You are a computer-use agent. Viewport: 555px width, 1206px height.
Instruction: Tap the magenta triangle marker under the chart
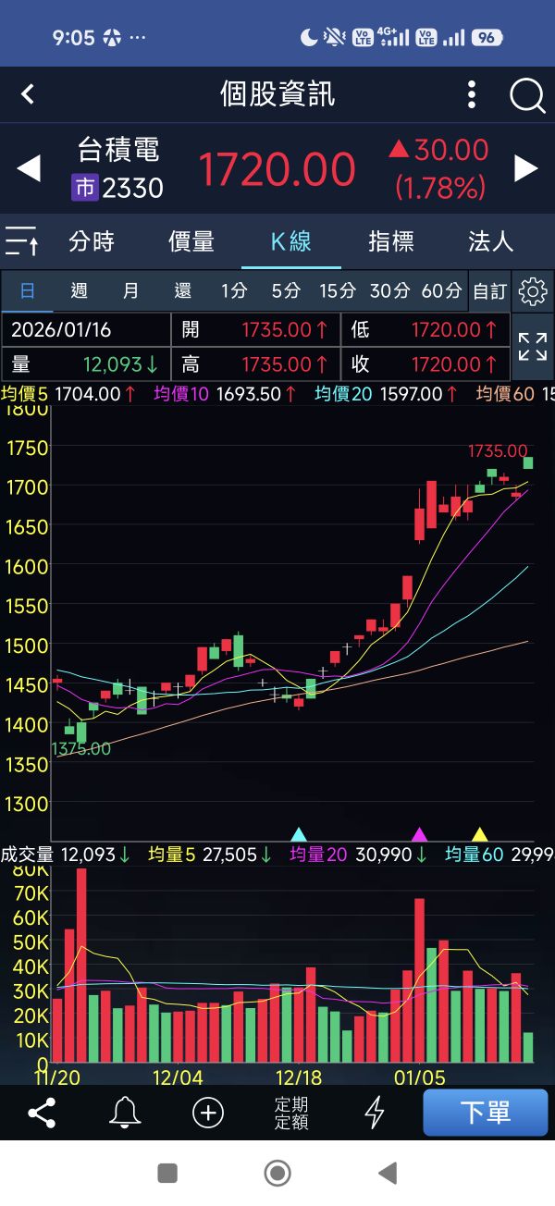(420, 834)
